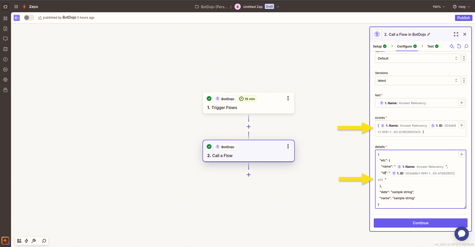Expand the step panel to full screen

(x=456, y=34)
